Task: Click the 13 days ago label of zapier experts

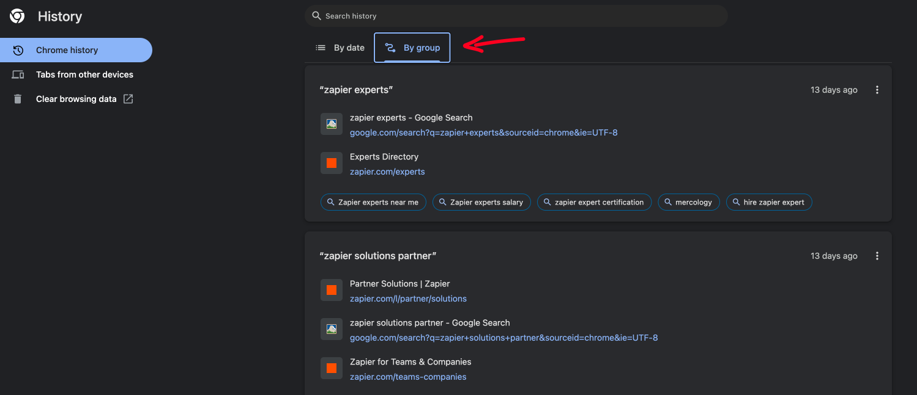Action: pos(834,90)
